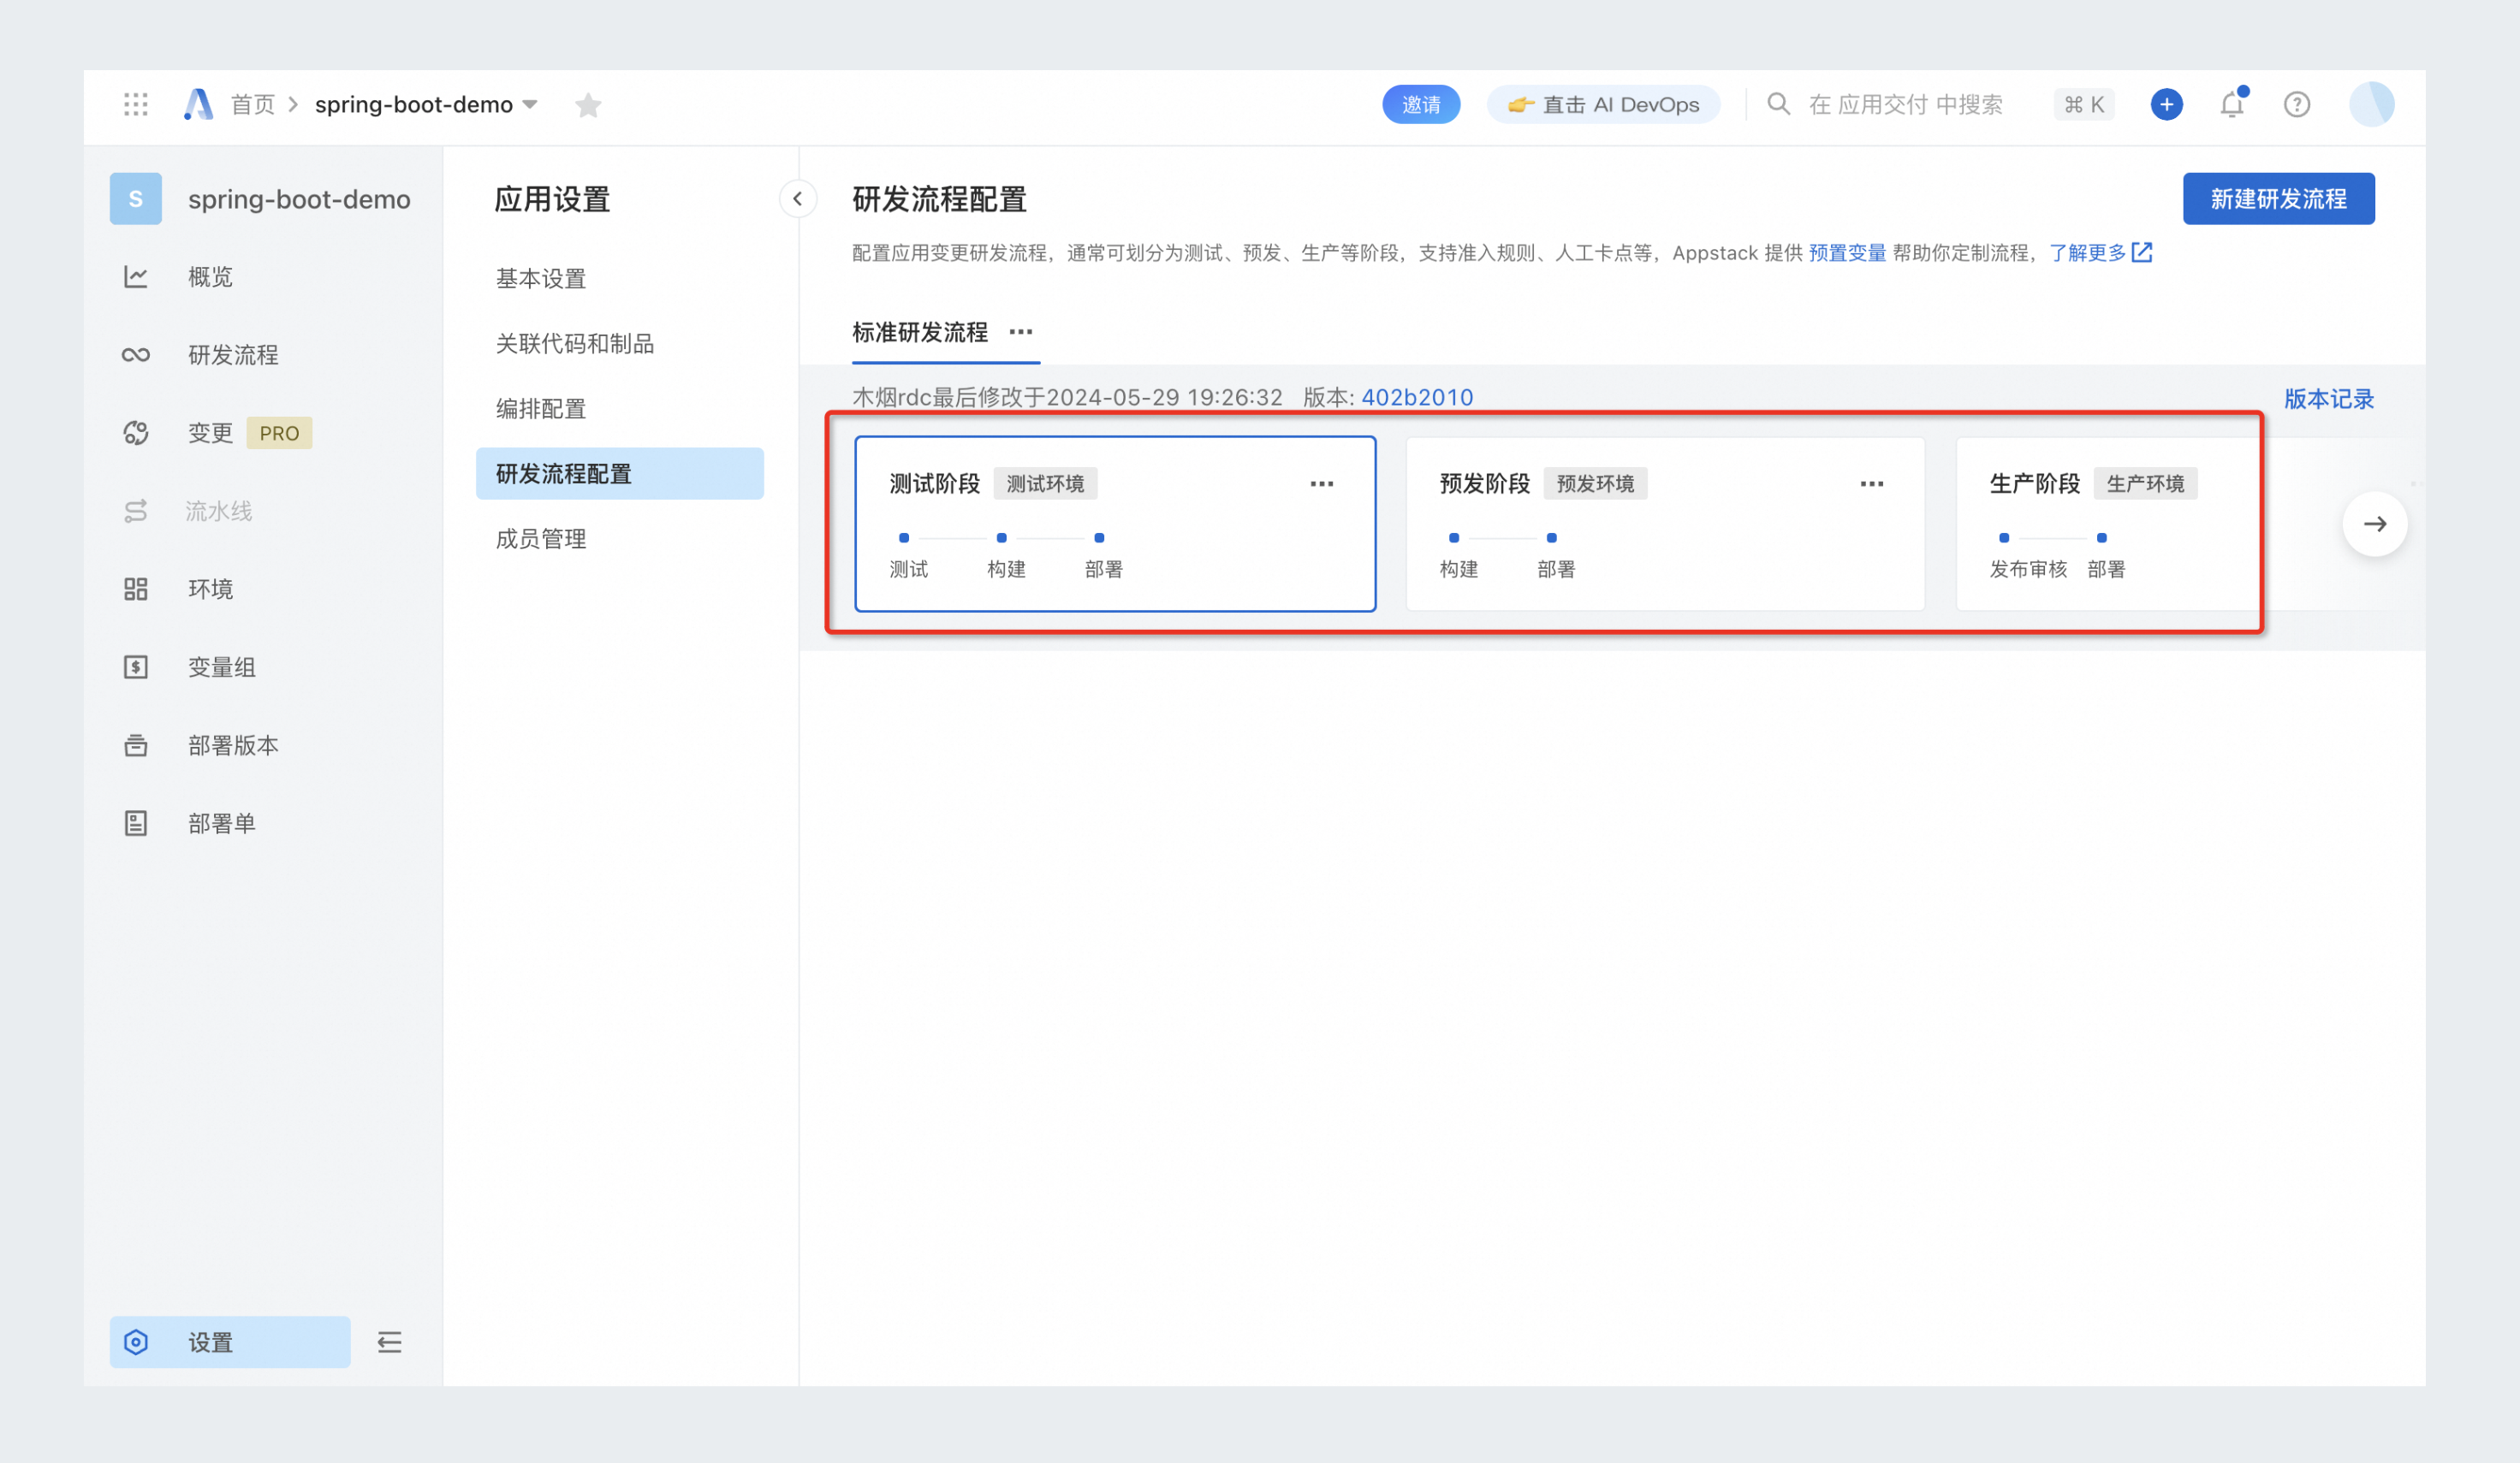The image size is (2520, 1463).
Task: Collapse the left sidebar with the fold icon
Action: click(x=389, y=1342)
